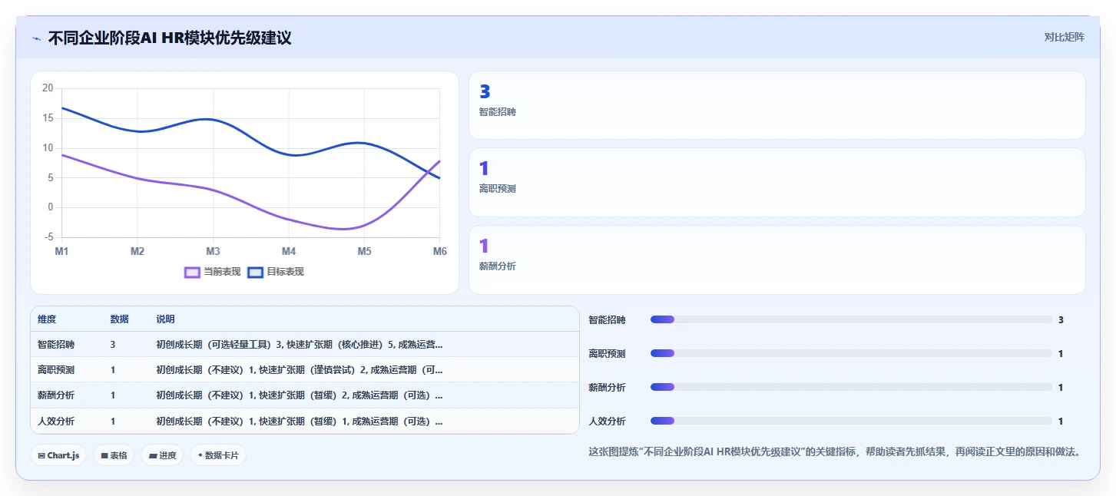Select the 薪酬分析 table row cell

(56, 395)
